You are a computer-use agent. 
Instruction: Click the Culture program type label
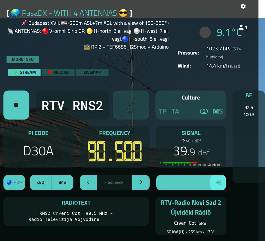point(191,98)
